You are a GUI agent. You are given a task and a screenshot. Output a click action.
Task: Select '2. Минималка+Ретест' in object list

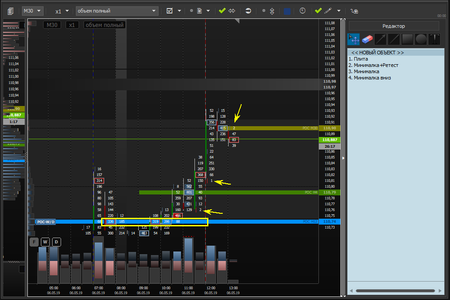tap(396, 65)
